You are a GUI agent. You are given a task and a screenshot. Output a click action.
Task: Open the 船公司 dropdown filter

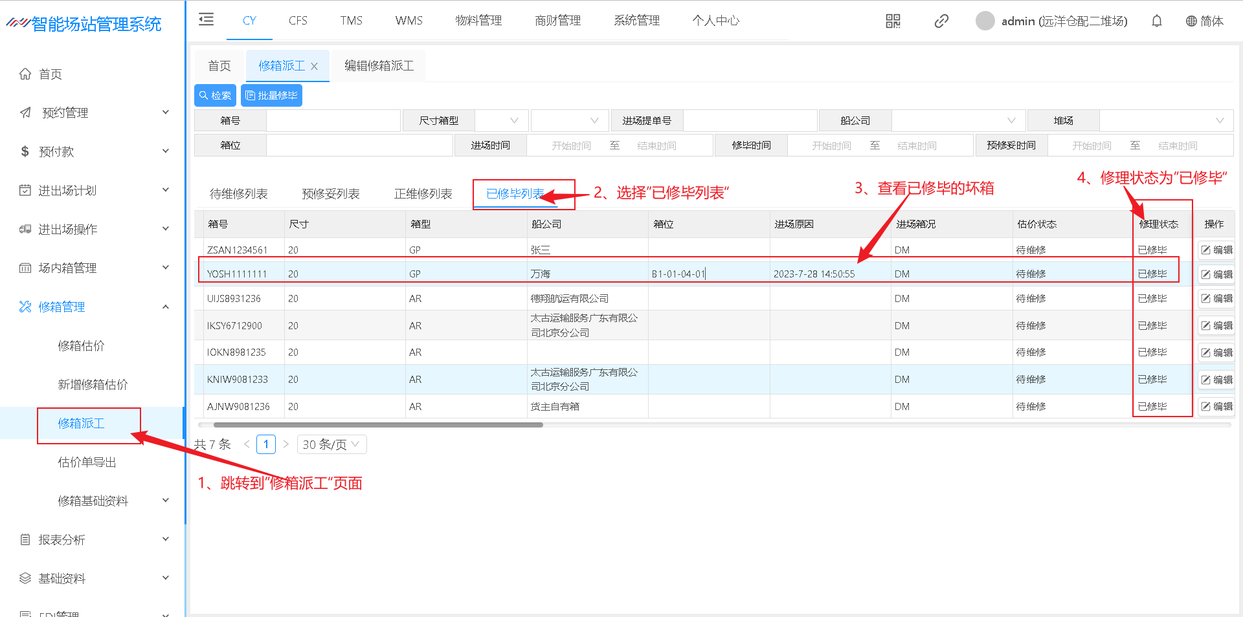coord(957,121)
